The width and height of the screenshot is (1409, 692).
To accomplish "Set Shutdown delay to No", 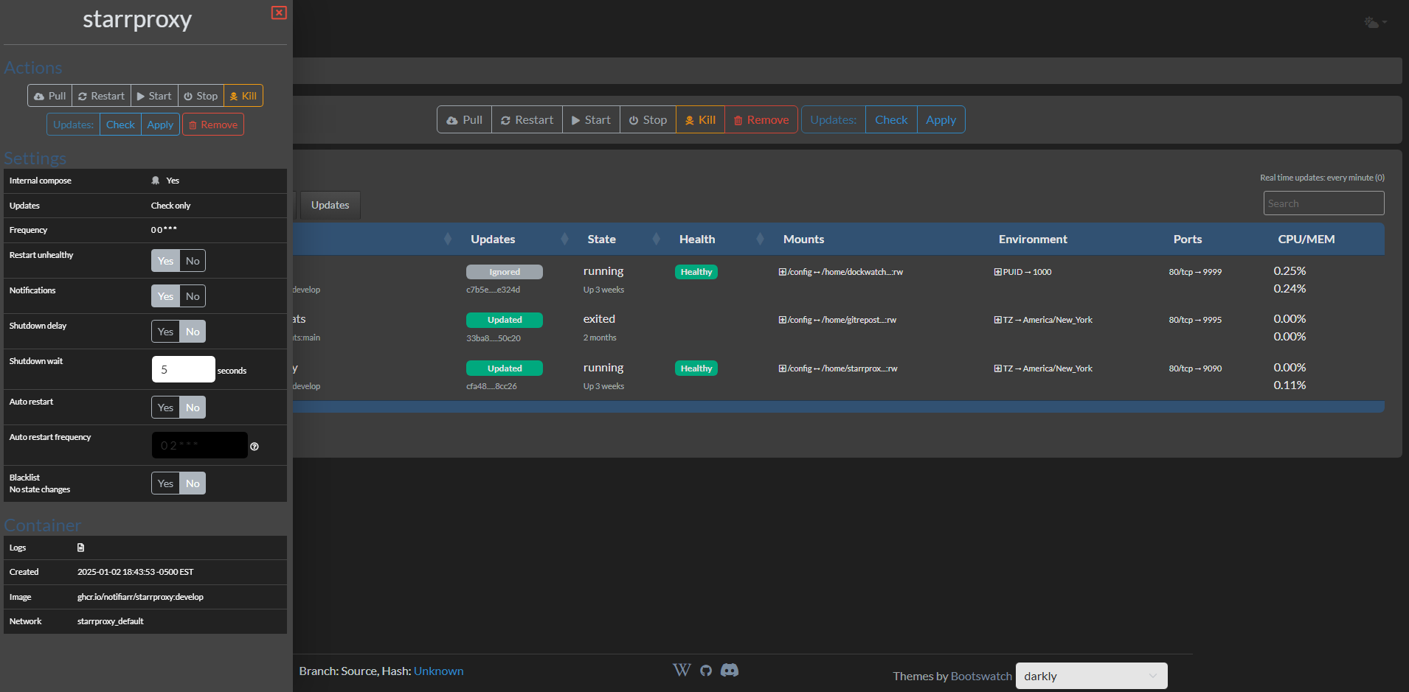I will click(x=193, y=332).
